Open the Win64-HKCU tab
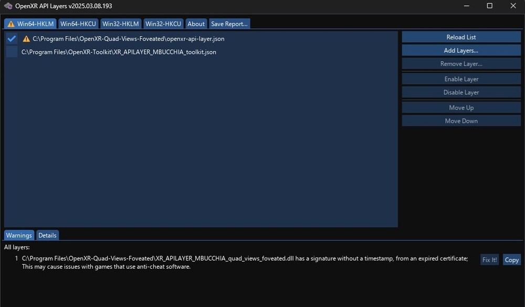The width and height of the screenshot is (525, 307). coord(78,24)
